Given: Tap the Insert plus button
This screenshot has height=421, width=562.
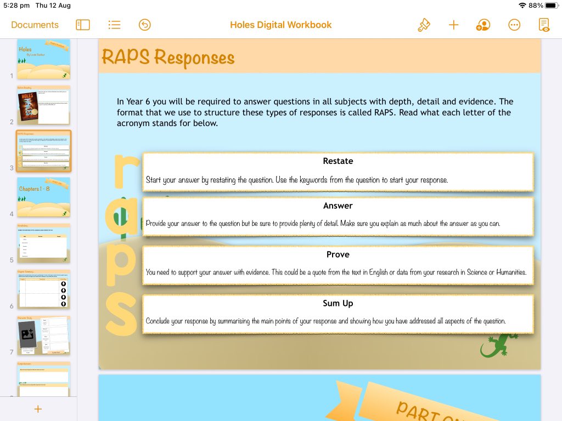Looking at the screenshot, I should pyautogui.click(x=454, y=25).
